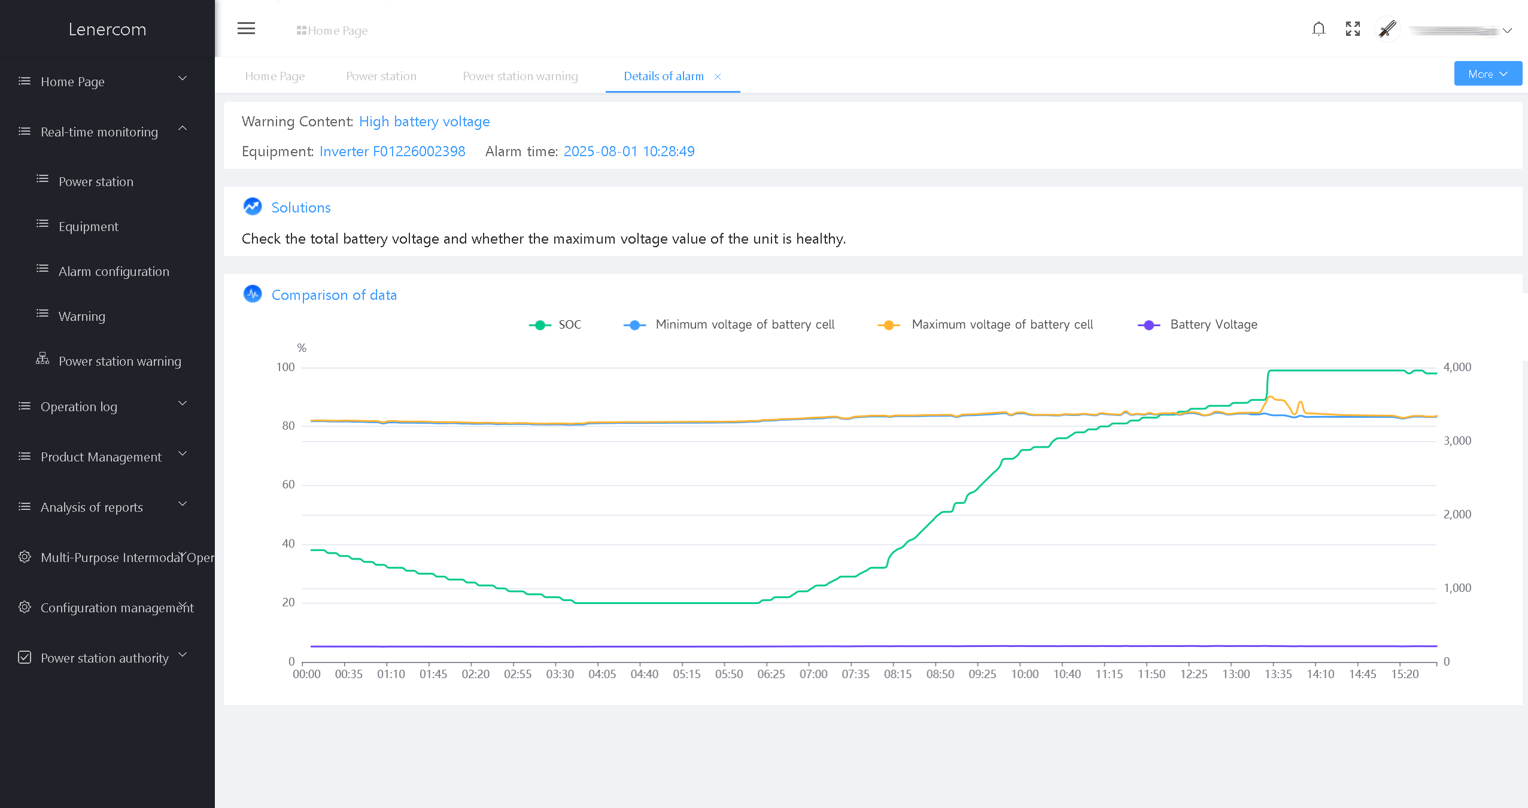This screenshot has width=1528, height=808.
Task: Click the Power station warning hierarchy icon
Action: point(42,359)
